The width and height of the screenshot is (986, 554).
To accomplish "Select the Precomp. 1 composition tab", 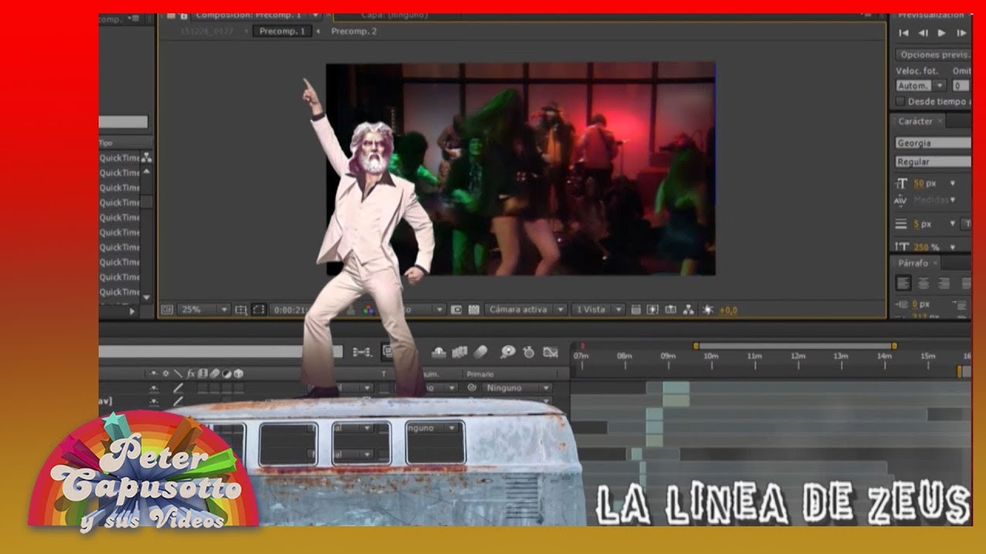I will [x=281, y=32].
